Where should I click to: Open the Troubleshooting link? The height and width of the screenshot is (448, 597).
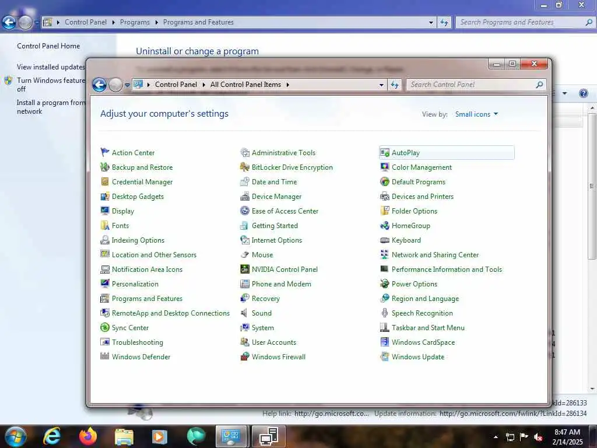coord(138,342)
